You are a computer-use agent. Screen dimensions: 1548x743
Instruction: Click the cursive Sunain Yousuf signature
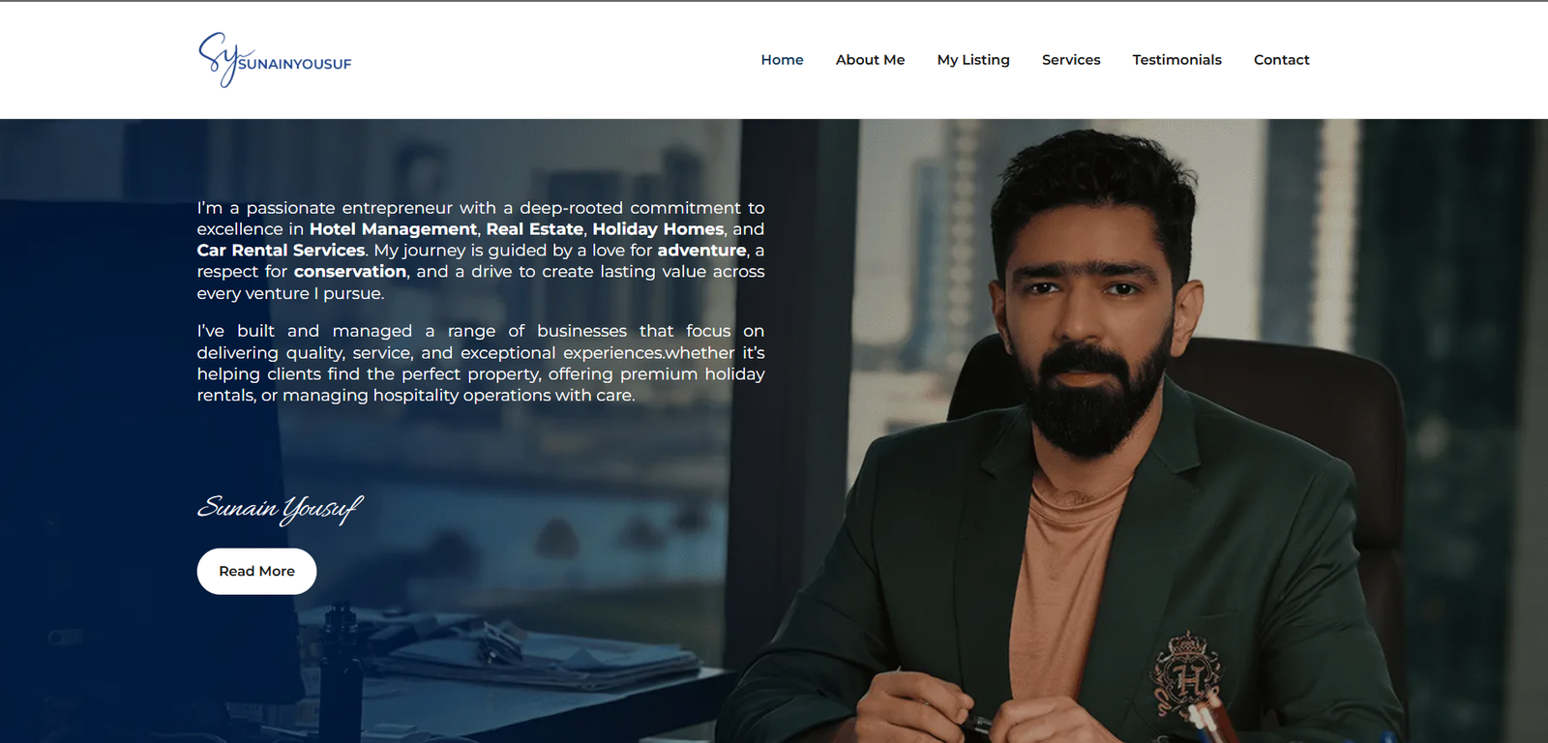click(x=279, y=508)
